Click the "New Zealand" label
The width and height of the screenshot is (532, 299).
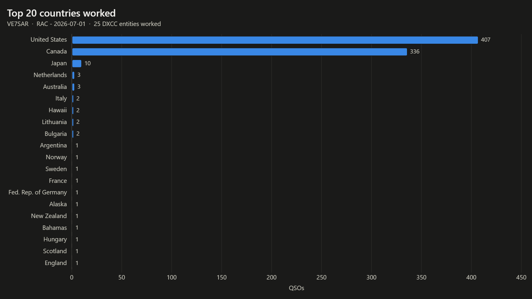click(49, 216)
